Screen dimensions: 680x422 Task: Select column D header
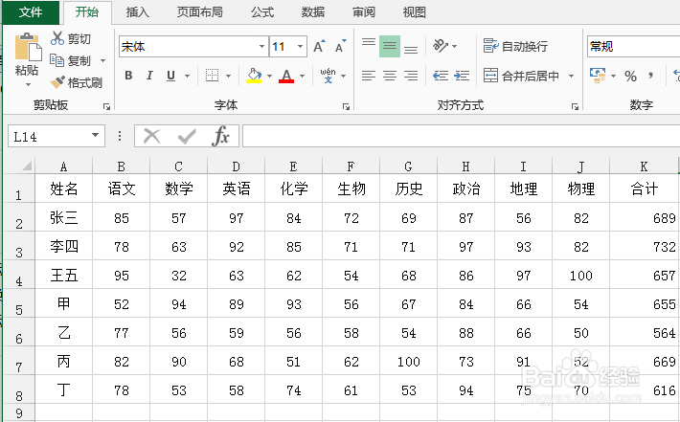pos(236,167)
